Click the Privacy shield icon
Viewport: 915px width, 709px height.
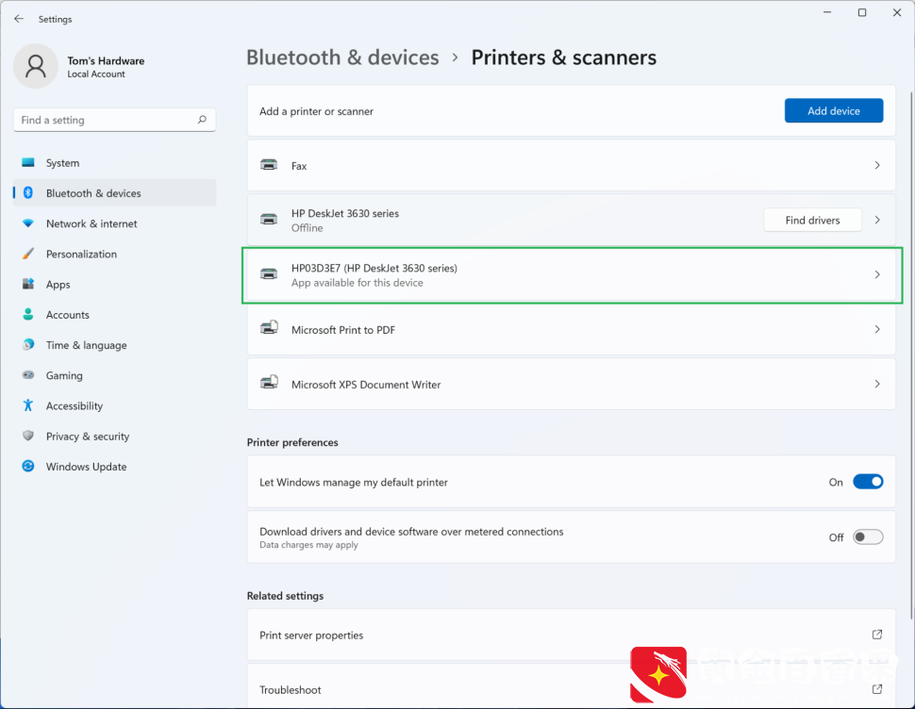click(x=28, y=436)
